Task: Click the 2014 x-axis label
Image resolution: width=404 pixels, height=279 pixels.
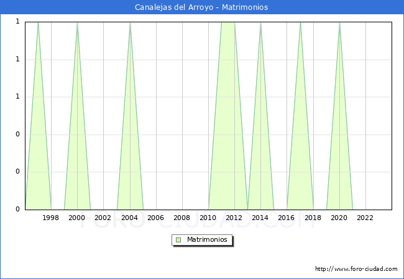Action: pos(260,218)
